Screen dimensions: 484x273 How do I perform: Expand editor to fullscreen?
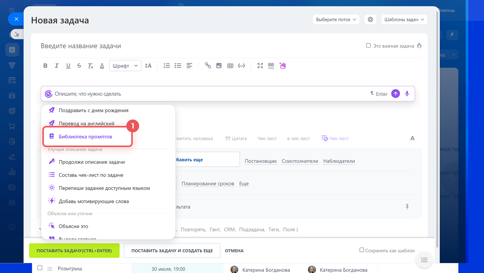[x=260, y=66]
